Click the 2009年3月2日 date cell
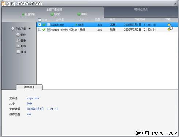The height and width of the screenshot is (137, 179). click(133, 30)
